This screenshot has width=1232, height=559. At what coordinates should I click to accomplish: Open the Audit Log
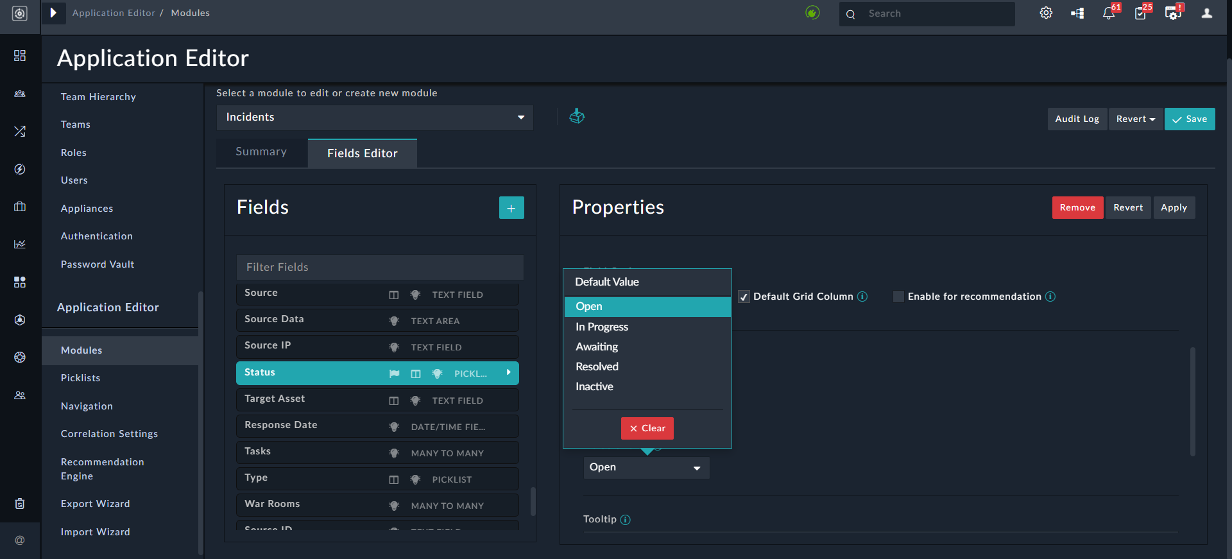click(x=1077, y=119)
